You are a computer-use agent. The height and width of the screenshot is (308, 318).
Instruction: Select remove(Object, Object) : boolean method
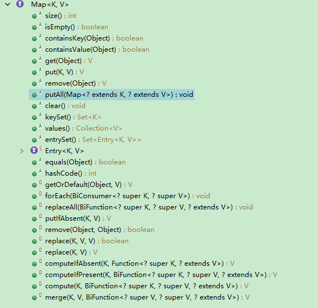click(100, 230)
